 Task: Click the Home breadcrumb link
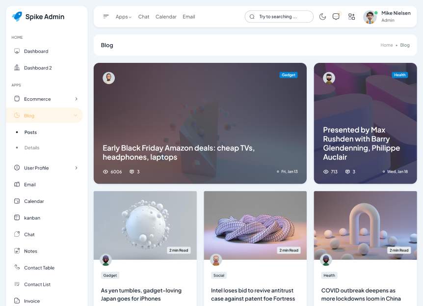(386, 45)
